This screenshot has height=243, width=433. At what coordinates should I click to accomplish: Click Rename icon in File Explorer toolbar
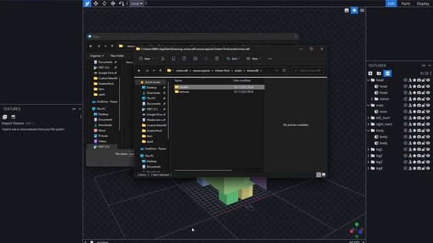196,59
